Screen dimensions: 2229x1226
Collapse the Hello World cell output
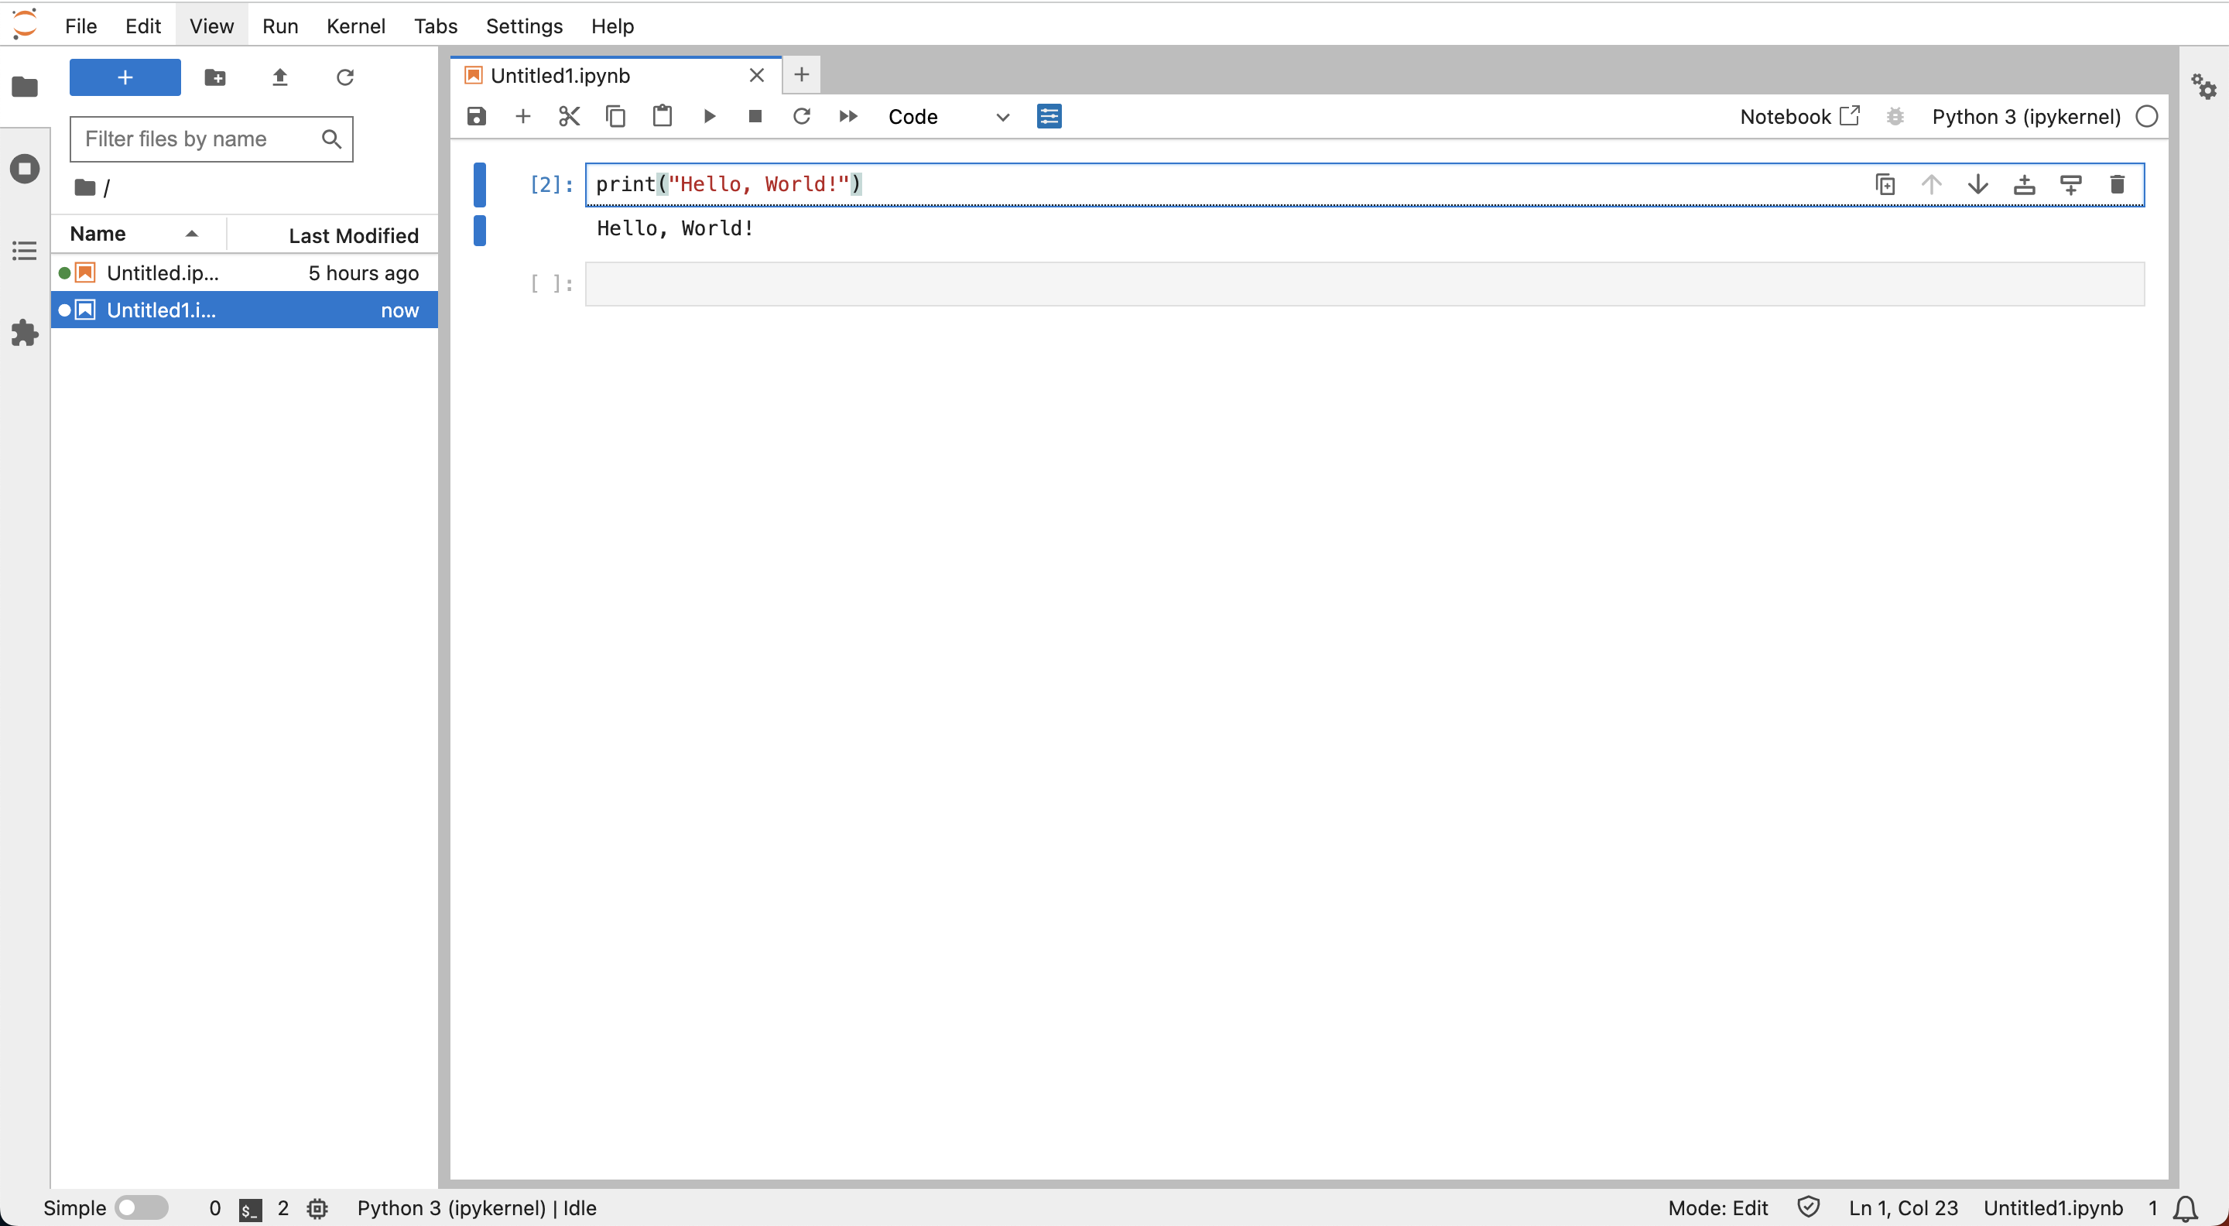point(479,230)
